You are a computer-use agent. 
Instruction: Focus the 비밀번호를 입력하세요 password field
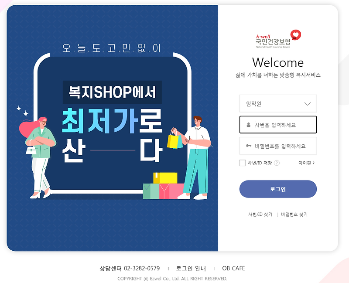pyautogui.click(x=278, y=146)
